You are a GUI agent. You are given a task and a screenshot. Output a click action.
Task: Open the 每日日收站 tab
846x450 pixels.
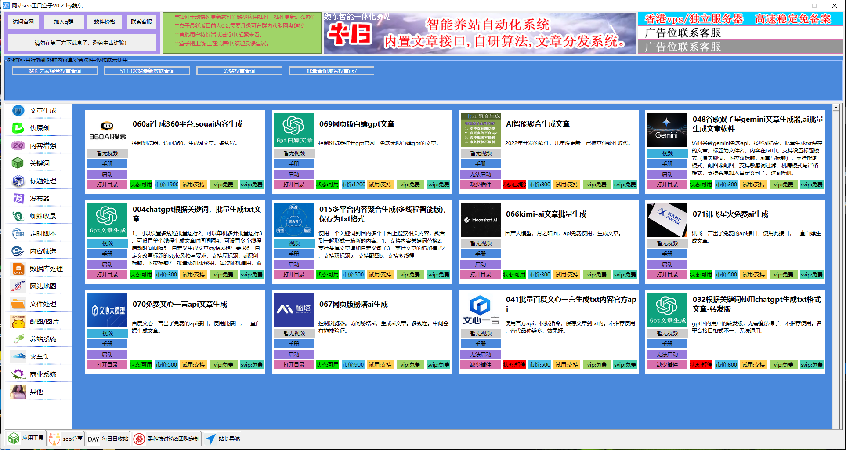click(108, 439)
